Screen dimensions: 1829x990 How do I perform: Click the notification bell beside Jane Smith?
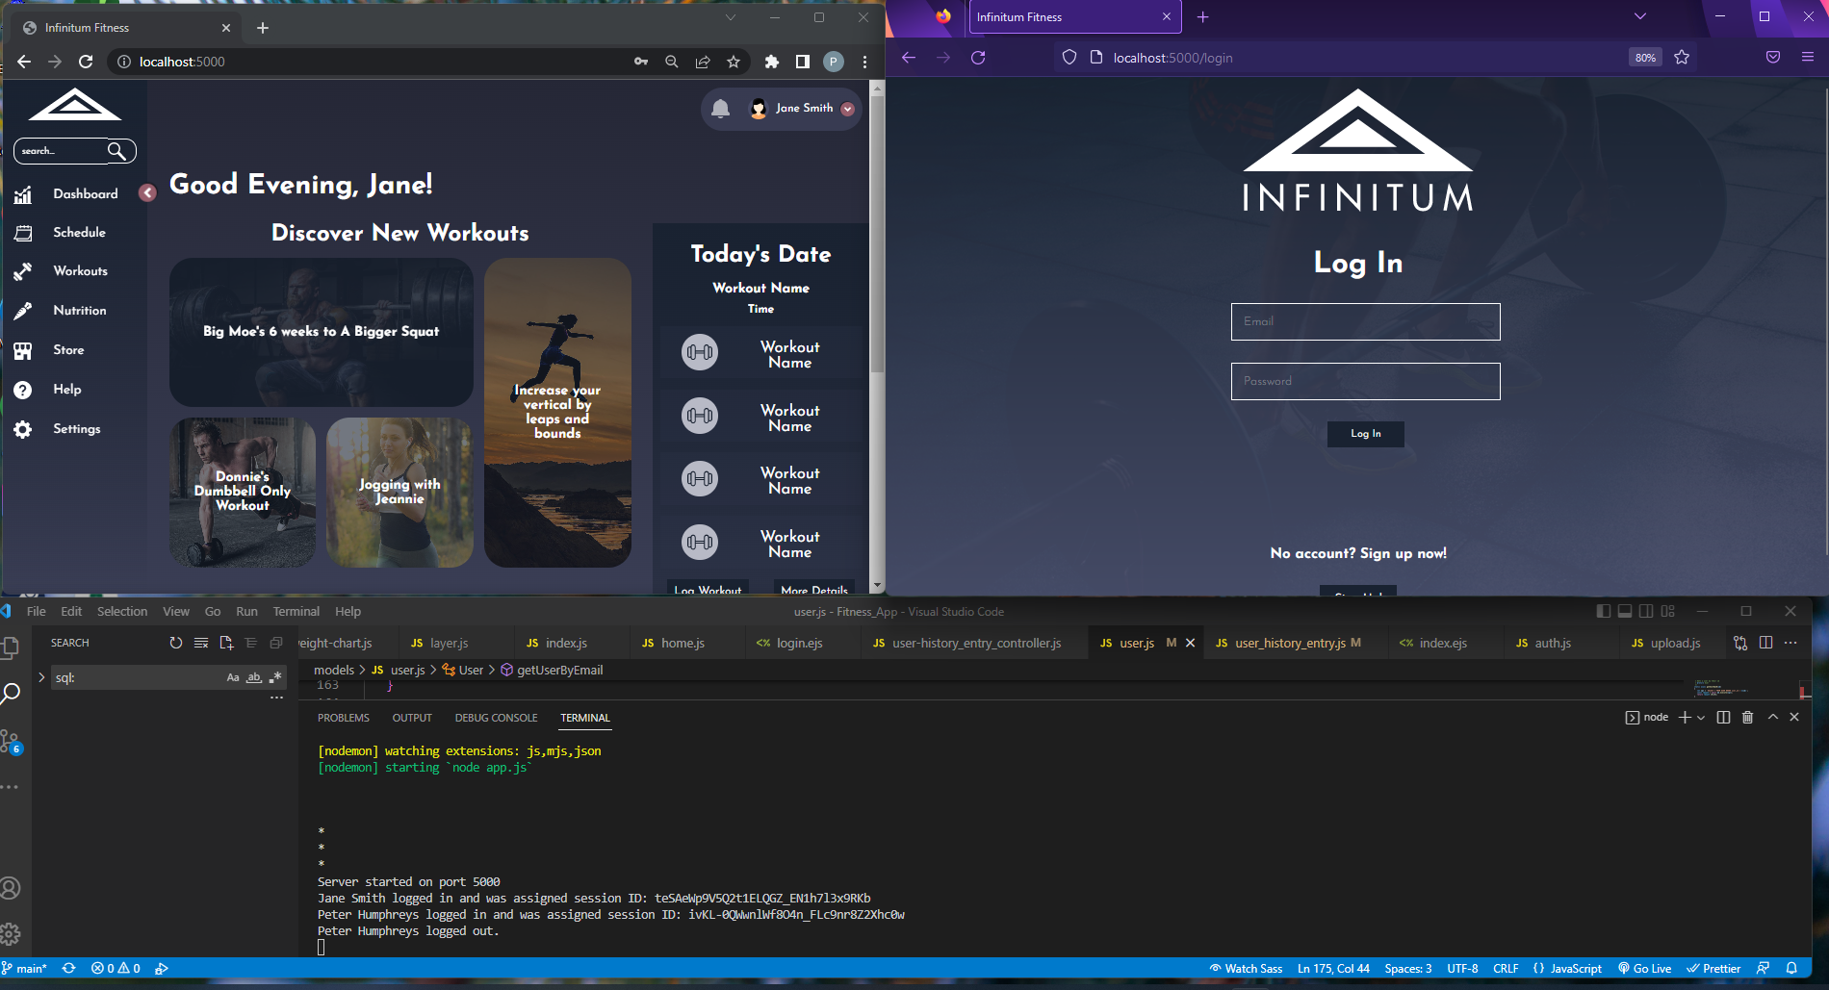click(719, 108)
